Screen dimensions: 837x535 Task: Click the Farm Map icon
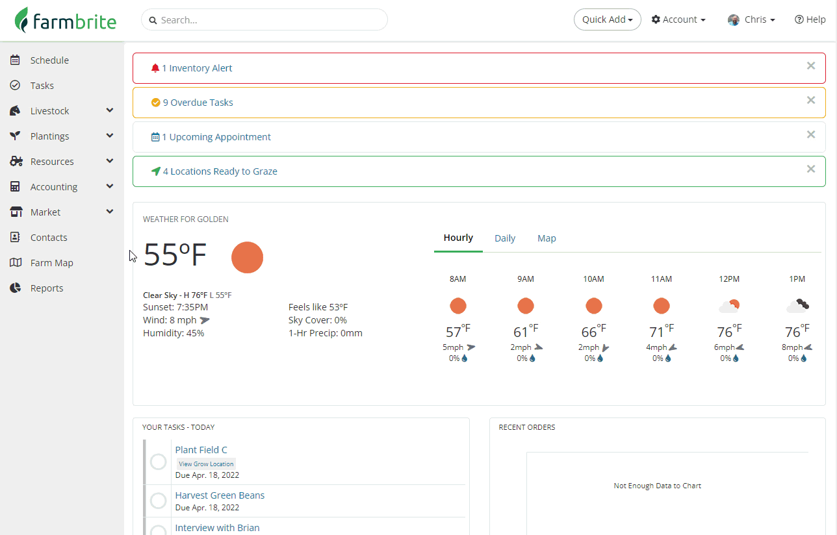(16, 263)
